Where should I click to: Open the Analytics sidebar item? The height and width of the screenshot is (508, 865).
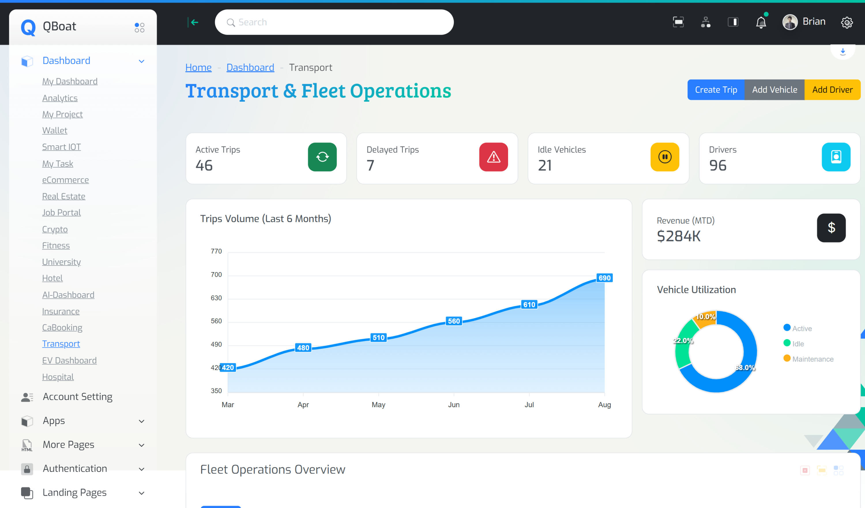click(60, 98)
